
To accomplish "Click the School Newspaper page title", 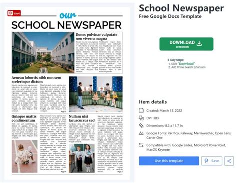I will (x=181, y=8).
